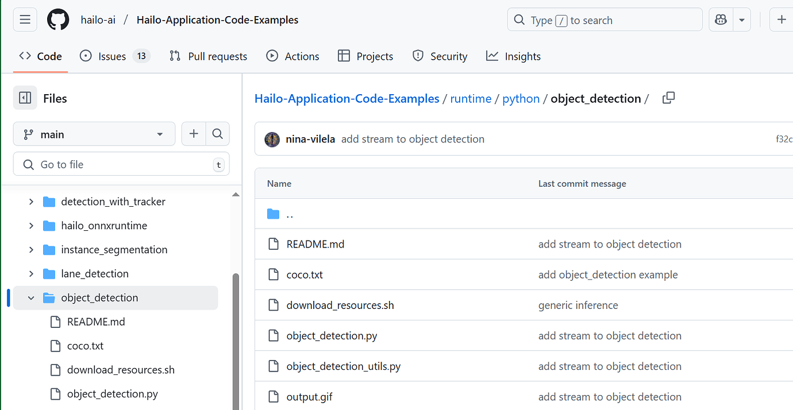Click the file icon beside download_resources.sh in list
793x410 pixels.
click(274, 305)
